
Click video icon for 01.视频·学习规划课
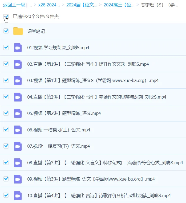(18, 48)
